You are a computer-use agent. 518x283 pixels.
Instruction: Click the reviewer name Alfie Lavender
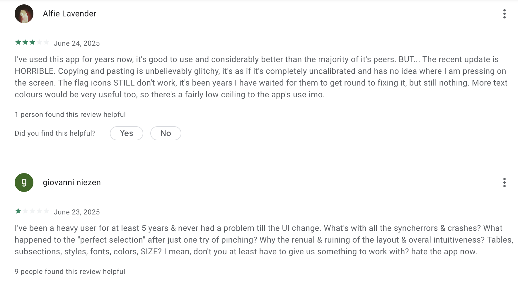click(69, 14)
